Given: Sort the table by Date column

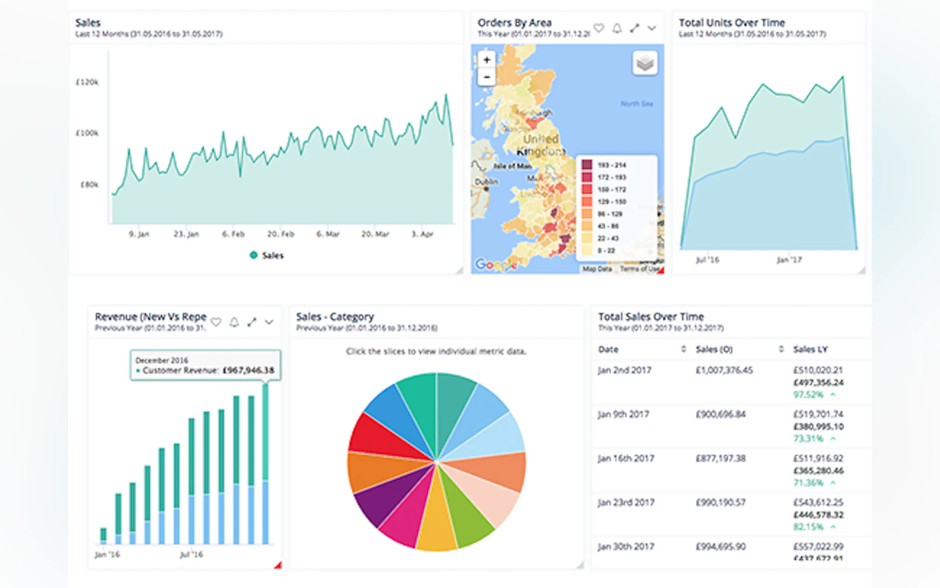Looking at the screenshot, I should pyautogui.click(x=684, y=349).
